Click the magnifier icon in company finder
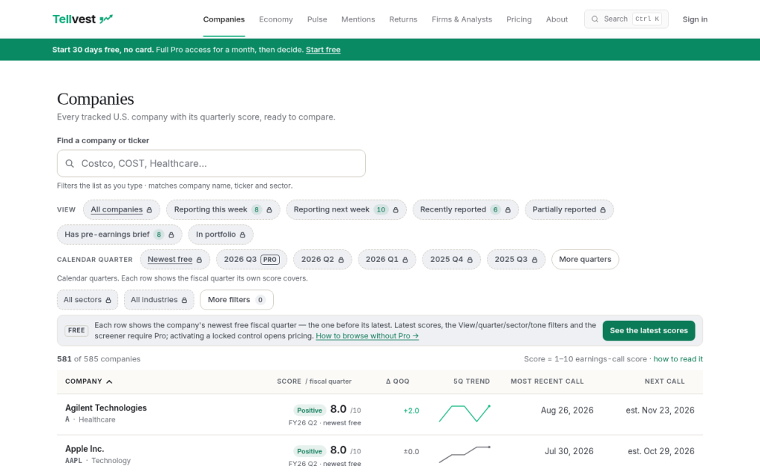This screenshot has width=760, height=475. pyautogui.click(x=70, y=163)
